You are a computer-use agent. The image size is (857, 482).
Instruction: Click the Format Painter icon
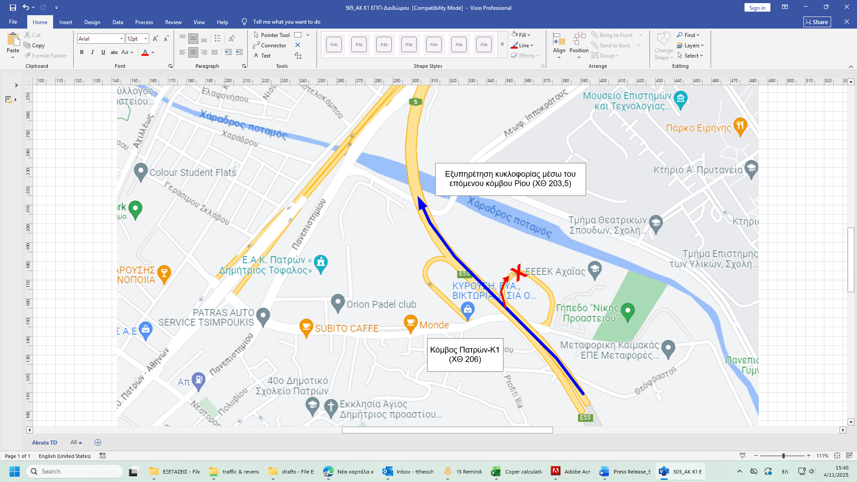pyautogui.click(x=28, y=55)
